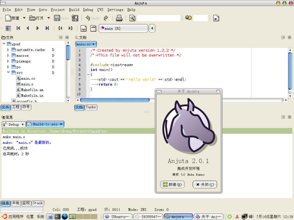294x220 pixels.
Task: Click arrow button beside function combo
Action: click(x=152, y=28)
